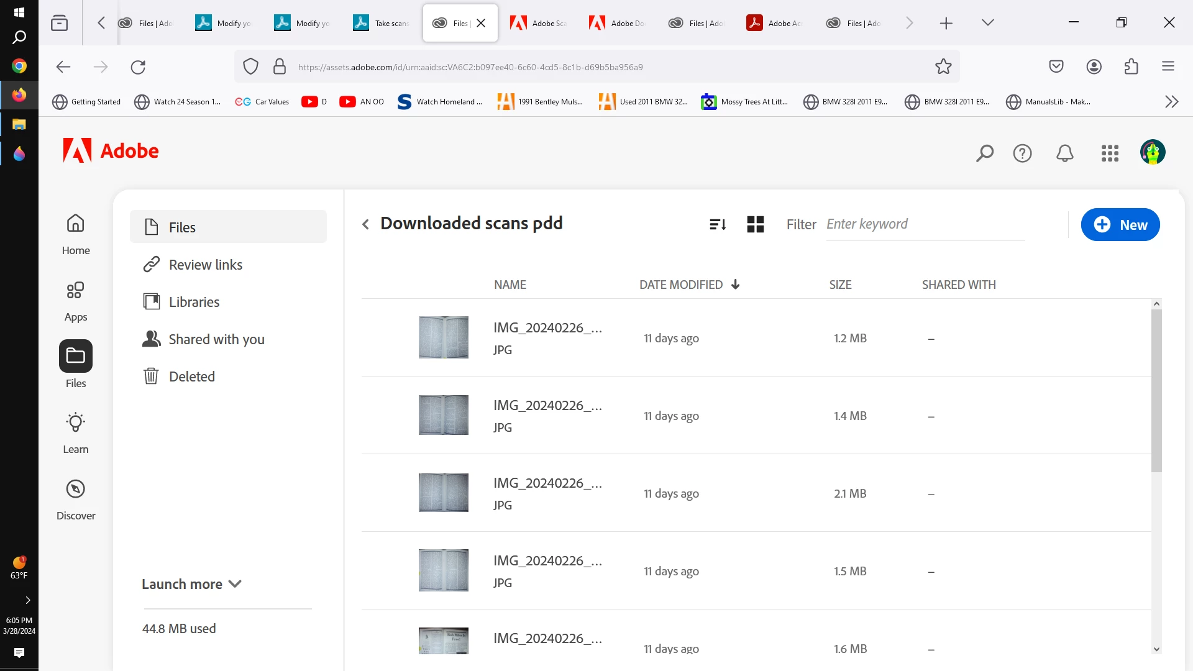This screenshot has height=671, width=1193.
Task: Go back from Downloaded scans pdd folder
Action: [x=365, y=224]
